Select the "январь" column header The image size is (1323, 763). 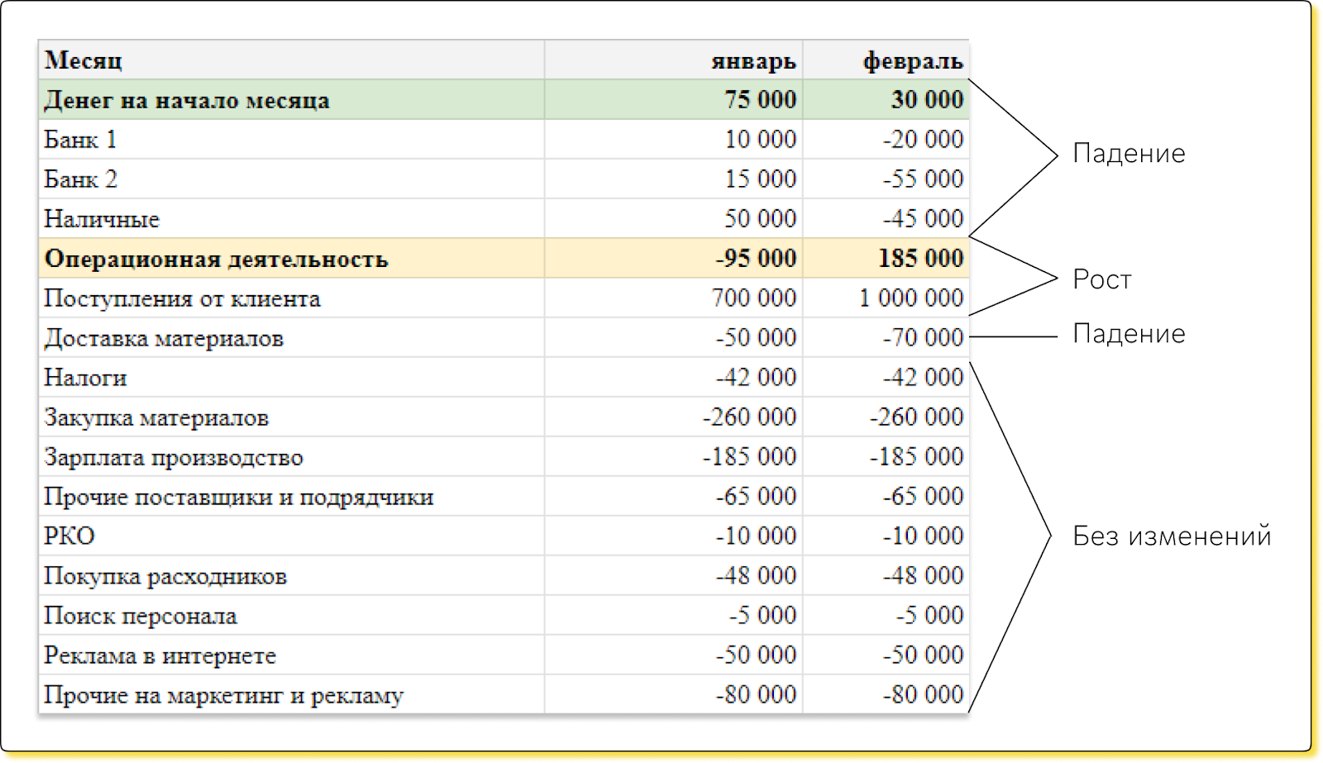(753, 61)
